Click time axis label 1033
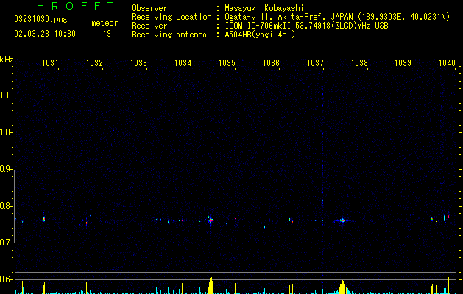Viewport: 463px width, 294px height. point(138,62)
